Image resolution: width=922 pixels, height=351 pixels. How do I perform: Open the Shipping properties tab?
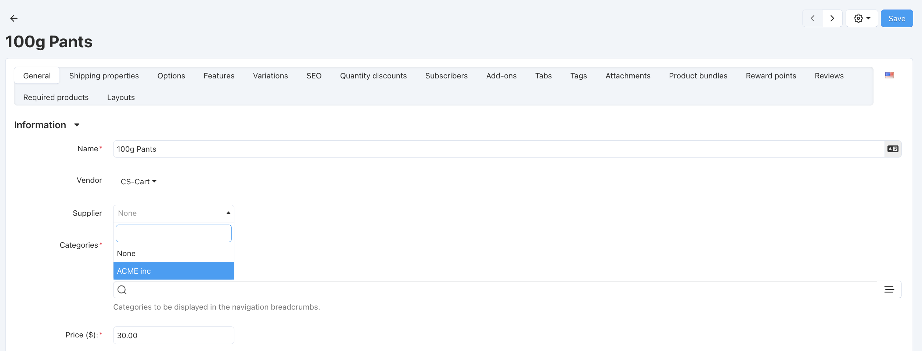tap(104, 76)
